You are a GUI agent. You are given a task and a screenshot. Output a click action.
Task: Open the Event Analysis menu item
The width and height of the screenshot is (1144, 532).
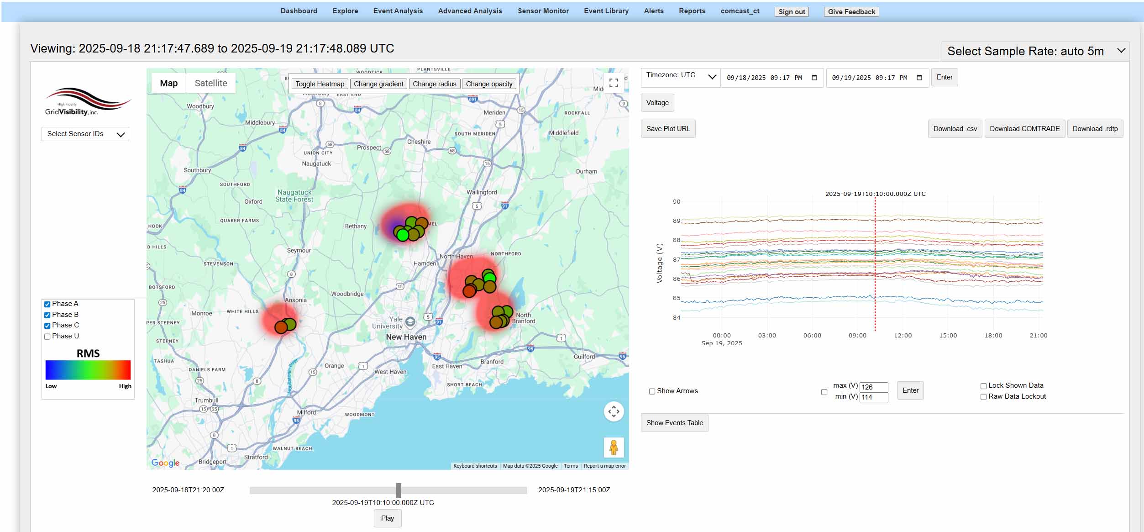point(398,11)
